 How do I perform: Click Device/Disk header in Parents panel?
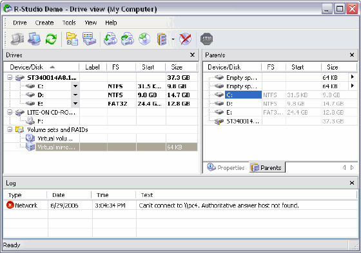coord(233,67)
